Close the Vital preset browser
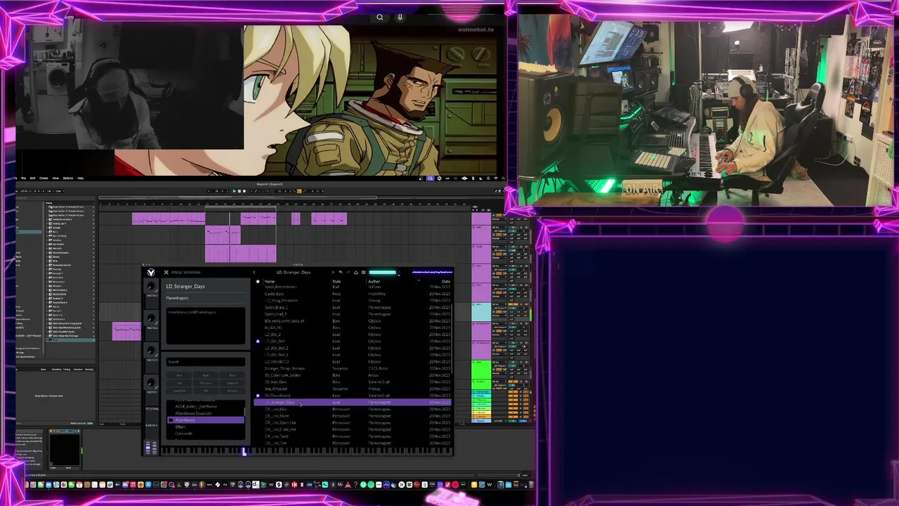899x506 pixels. click(x=166, y=273)
